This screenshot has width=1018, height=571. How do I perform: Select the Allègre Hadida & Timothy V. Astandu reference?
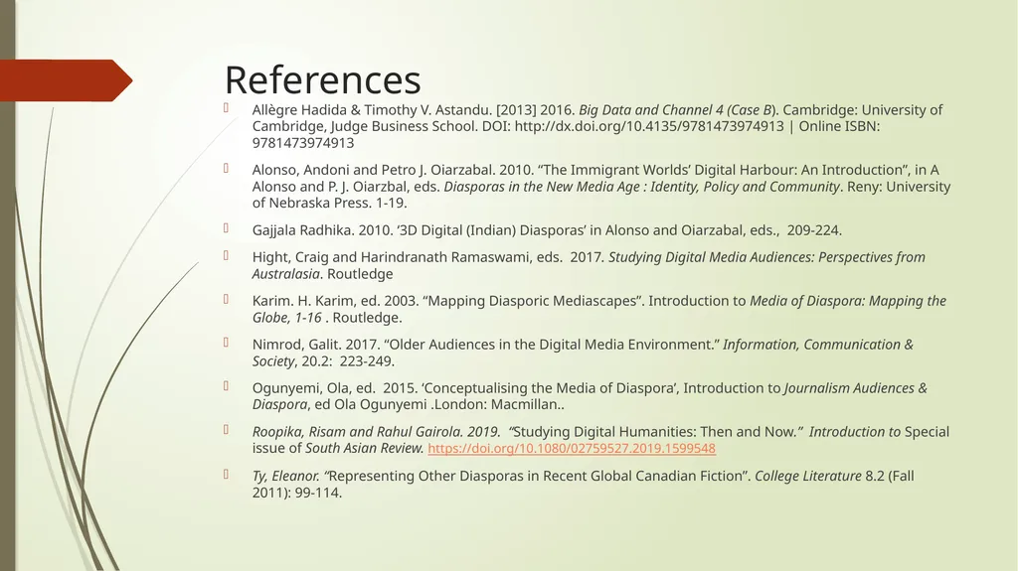[597, 126]
